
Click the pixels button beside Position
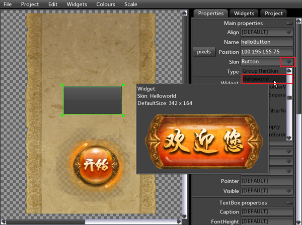pyautogui.click(x=204, y=52)
